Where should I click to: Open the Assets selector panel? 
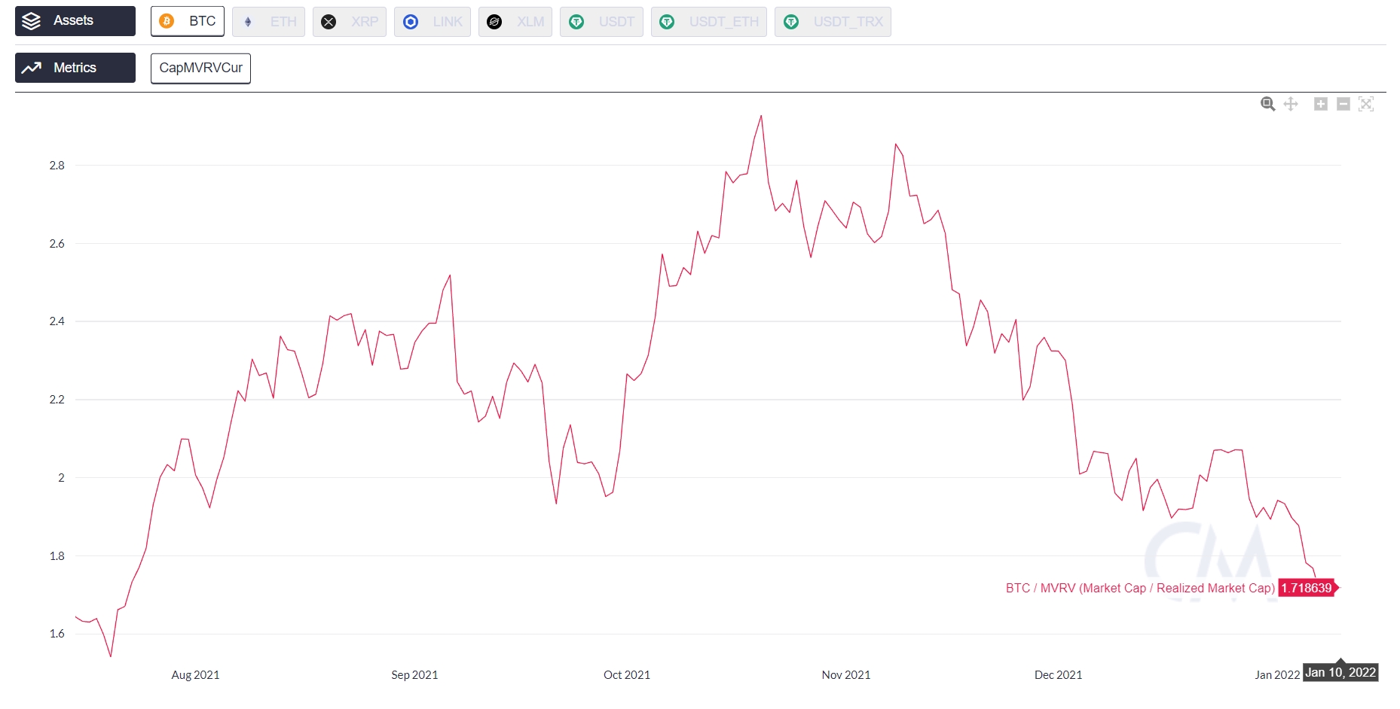[x=75, y=21]
